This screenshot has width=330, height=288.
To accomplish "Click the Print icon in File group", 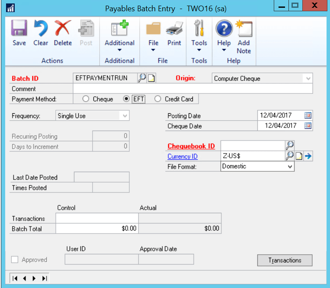I will [174, 29].
